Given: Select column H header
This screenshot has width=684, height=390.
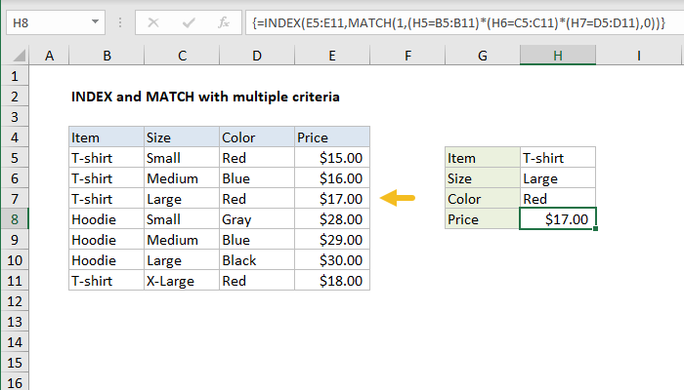Looking at the screenshot, I should 558,56.
